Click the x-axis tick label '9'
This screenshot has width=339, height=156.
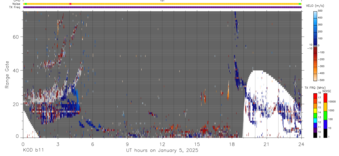[127, 144]
